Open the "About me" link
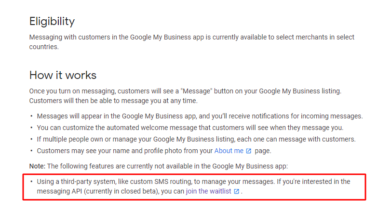The height and width of the screenshot is (207, 391). (229, 151)
